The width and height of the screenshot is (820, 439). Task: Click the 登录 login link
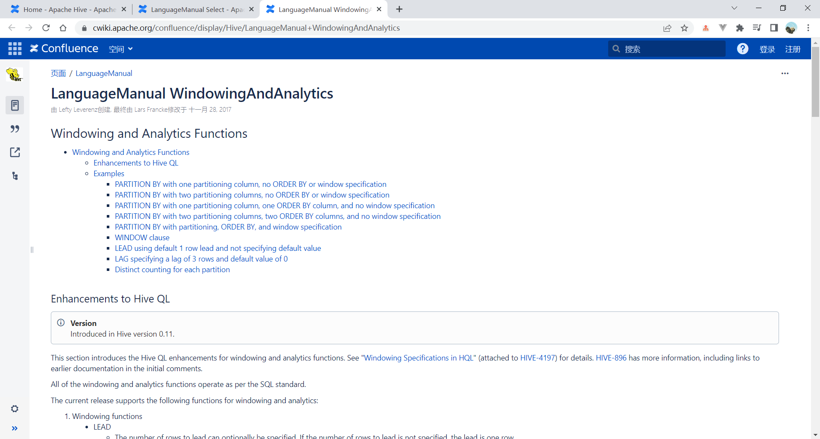pyautogui.click(x=767, y=49)
